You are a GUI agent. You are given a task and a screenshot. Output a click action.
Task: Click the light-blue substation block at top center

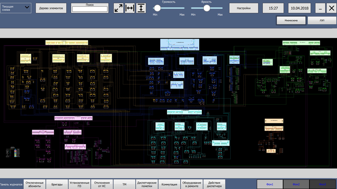pyautogui.click(x=180, y=44)
